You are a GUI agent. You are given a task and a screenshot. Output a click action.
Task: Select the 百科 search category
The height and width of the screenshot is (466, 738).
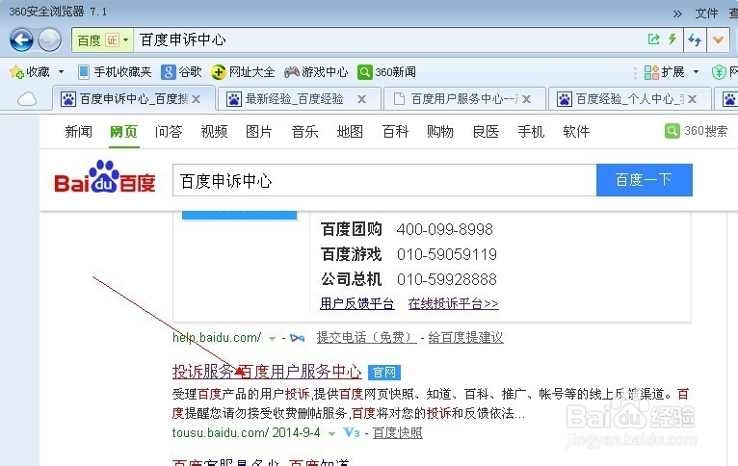[395, 132]
